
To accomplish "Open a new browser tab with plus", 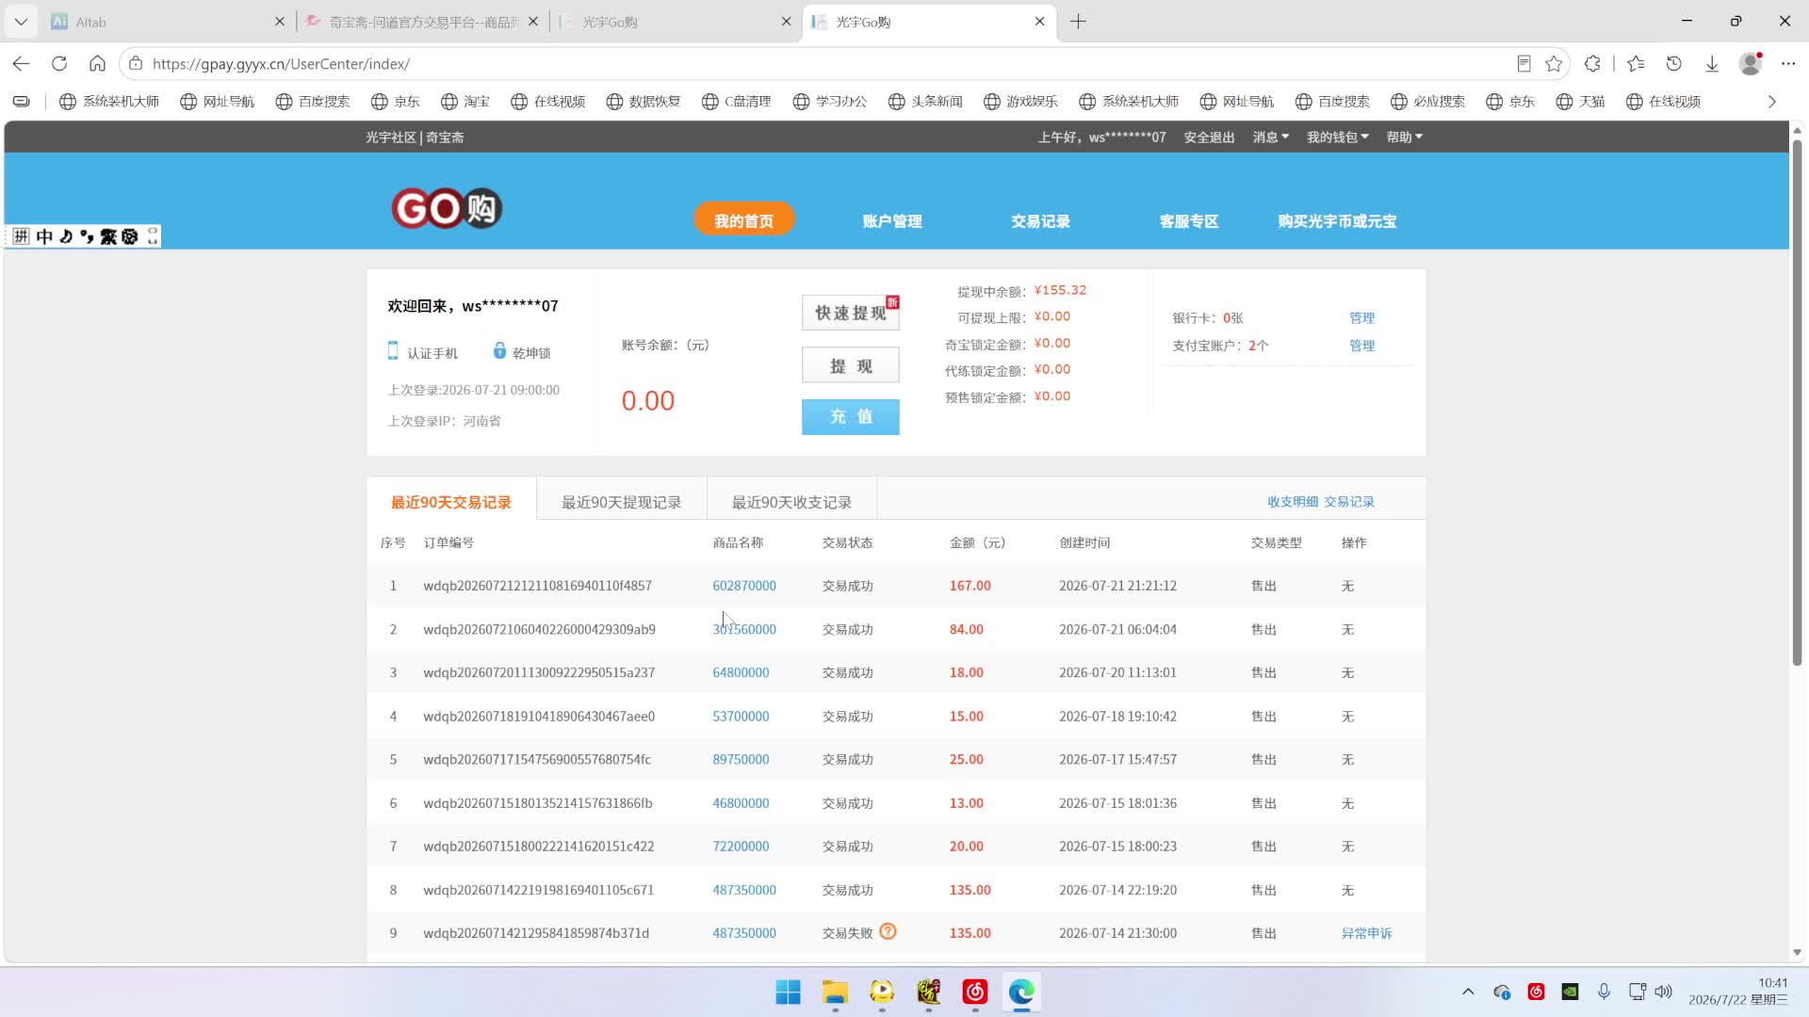I will (x=1078, y=21).
